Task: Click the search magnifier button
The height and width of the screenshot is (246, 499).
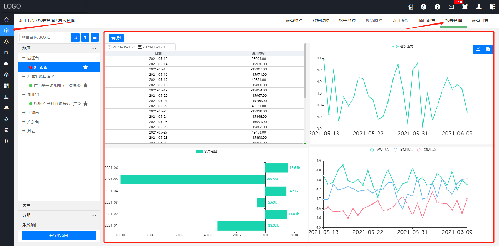Action: coord(75,37)
